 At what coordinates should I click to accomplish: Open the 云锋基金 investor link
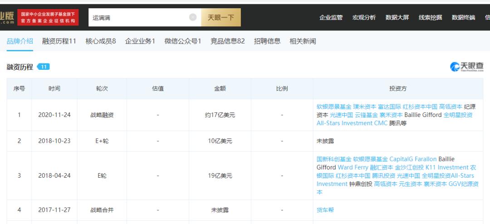pos(367,115)
